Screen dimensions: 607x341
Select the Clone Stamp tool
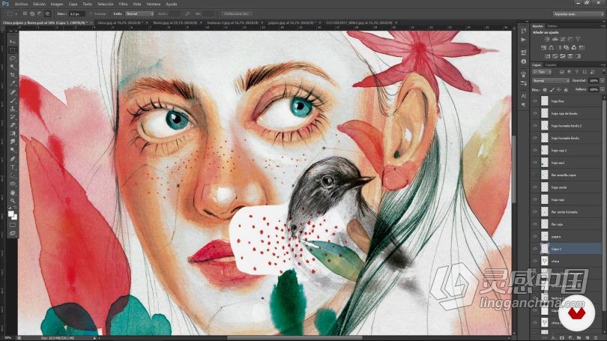13,109
